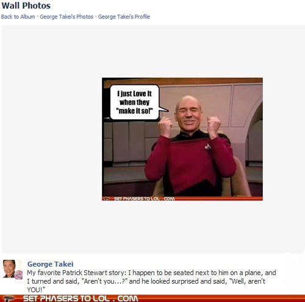Go to George Takei's Profile link
Image resolution: width=305 pixels, height=302 pixels.
point(124,17)
